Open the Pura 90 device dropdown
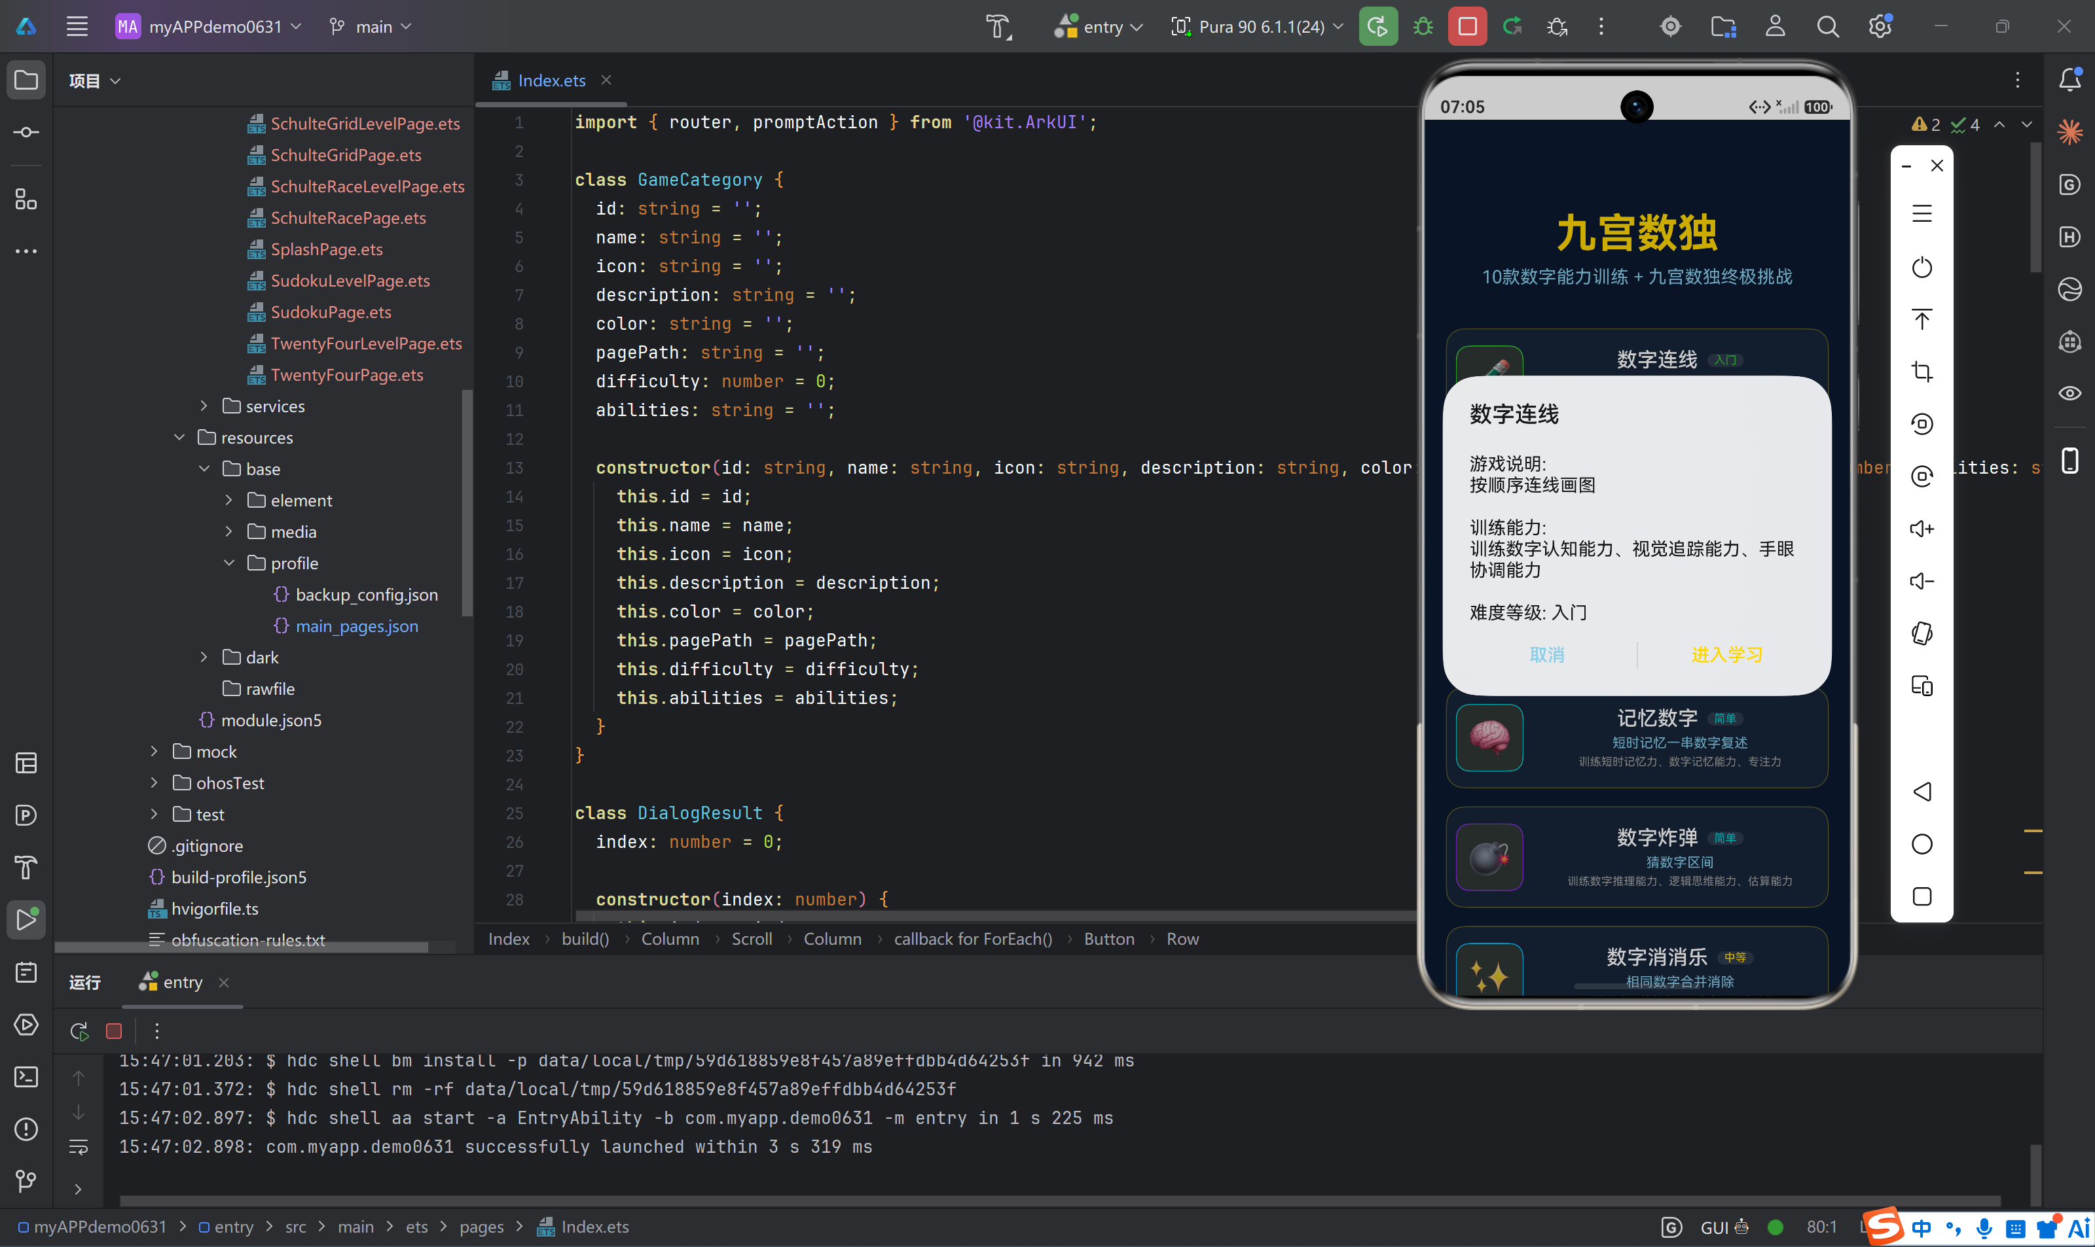 click(x=1258, y=27)
